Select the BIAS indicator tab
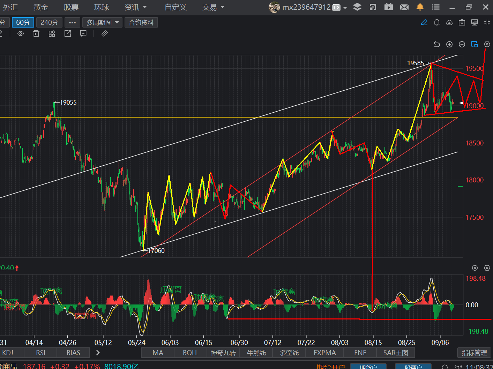This screenshot has height=369, width=493. tap(73, 353)
